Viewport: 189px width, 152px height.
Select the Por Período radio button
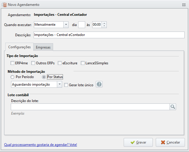[12, 77]
